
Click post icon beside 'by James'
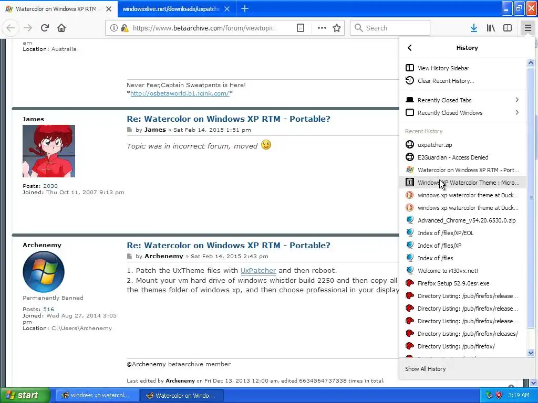129,130
